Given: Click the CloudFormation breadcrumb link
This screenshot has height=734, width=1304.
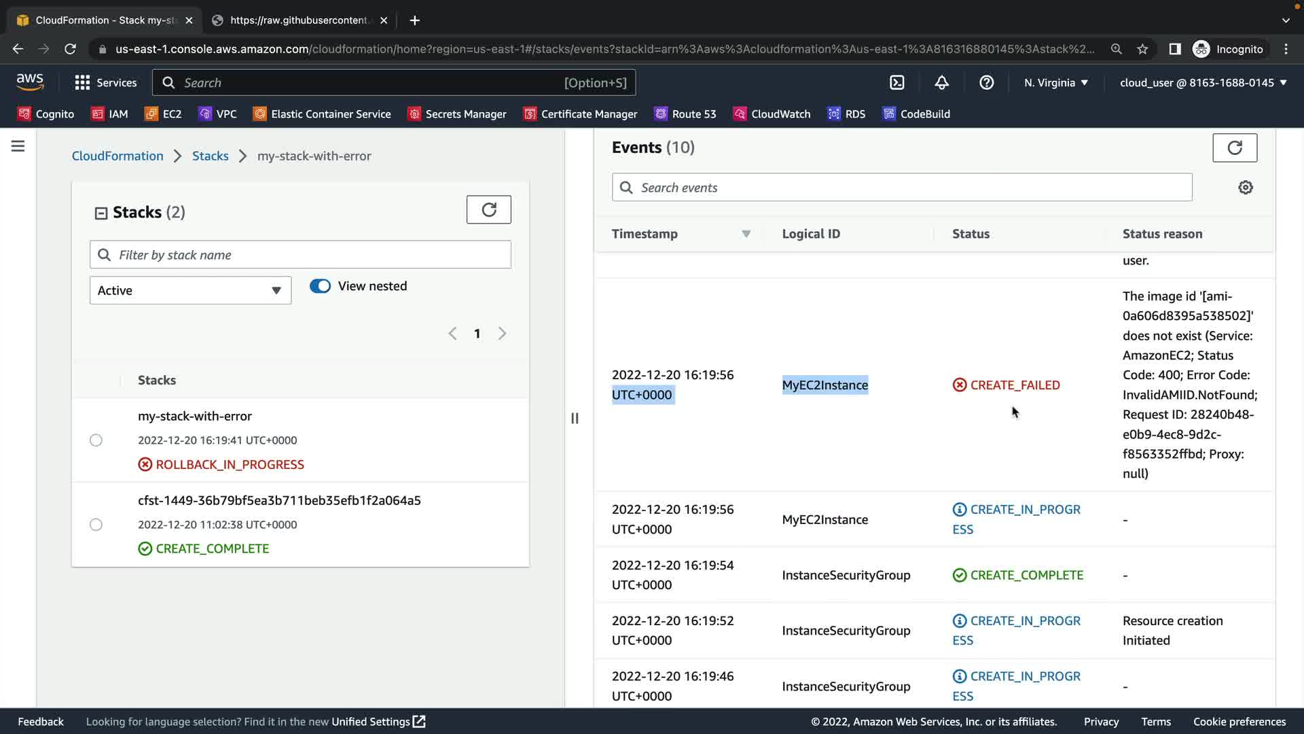Looking at the screenshot, I should [x=117, y=156].
